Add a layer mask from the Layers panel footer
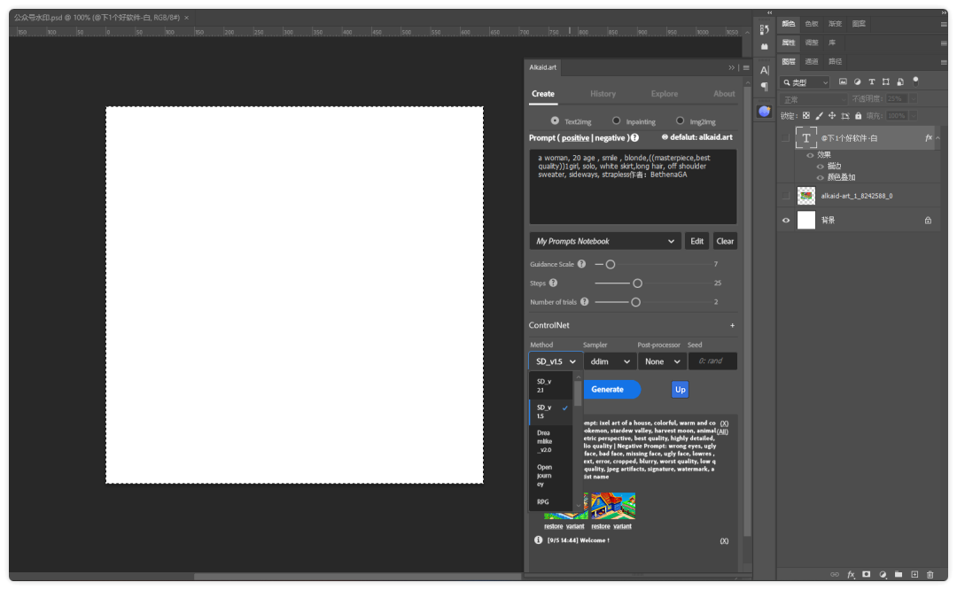Screen dimensions: 957x590 pos(867,574)
